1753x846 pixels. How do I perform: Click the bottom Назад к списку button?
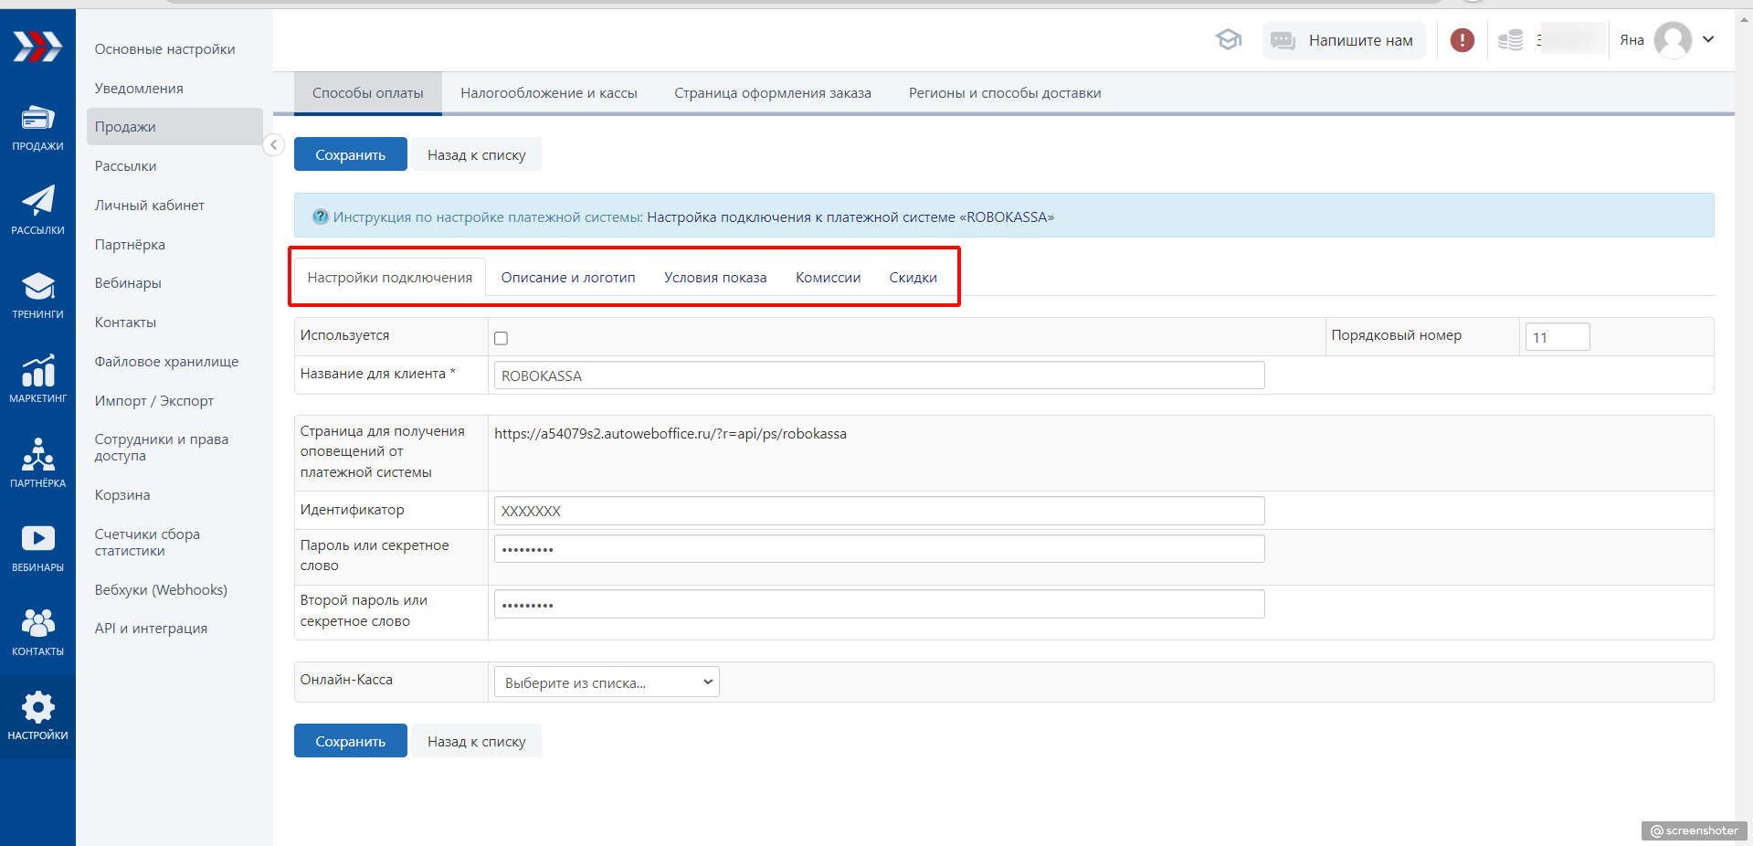pyautogui.click(x=477, y=741)
